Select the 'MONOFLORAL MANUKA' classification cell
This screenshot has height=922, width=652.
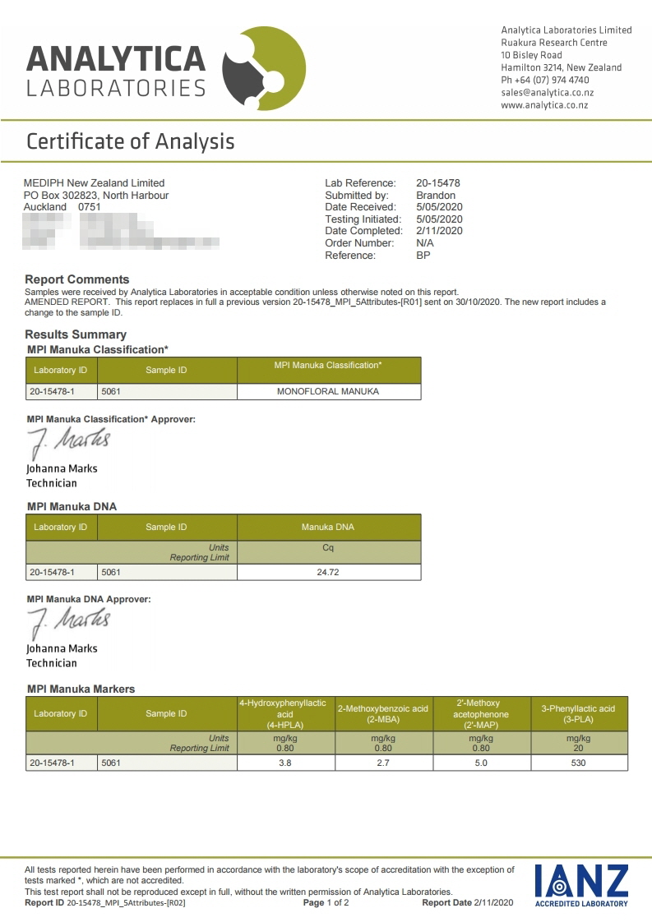328,392
